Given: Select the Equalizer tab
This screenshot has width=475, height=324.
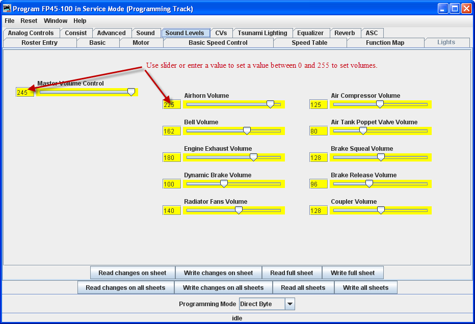Looking at the screenshot, I should click(310, 33).
